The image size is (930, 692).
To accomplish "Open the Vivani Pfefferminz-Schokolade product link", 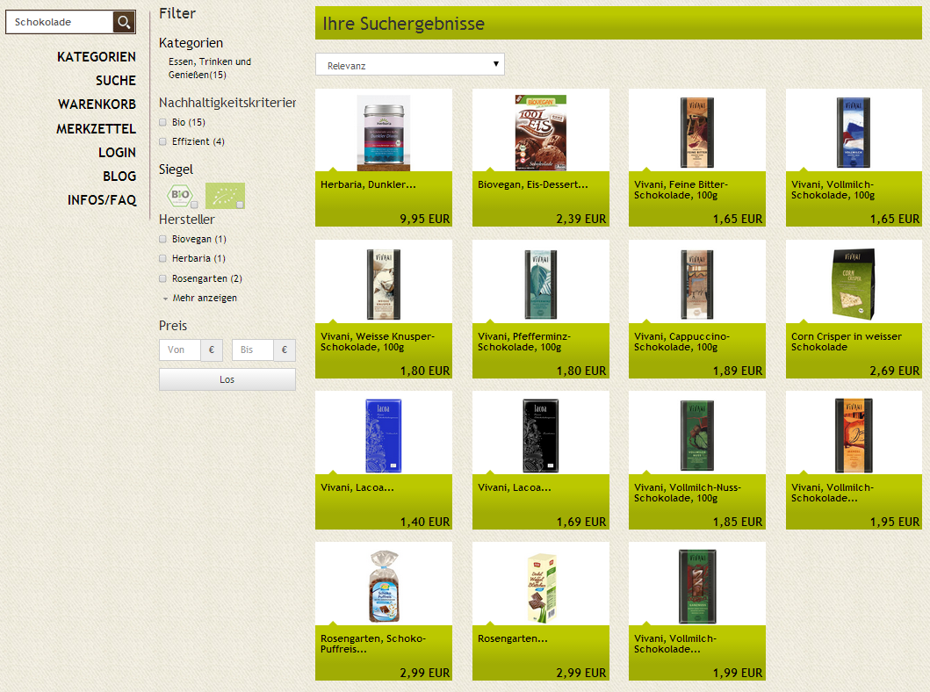I will (519, 342).
